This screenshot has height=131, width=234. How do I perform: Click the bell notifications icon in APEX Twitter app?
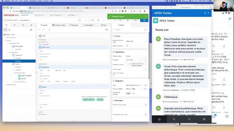[x=189, y=119]
